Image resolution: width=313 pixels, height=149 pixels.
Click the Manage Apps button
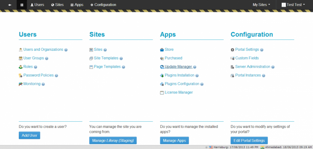point(174,140)
